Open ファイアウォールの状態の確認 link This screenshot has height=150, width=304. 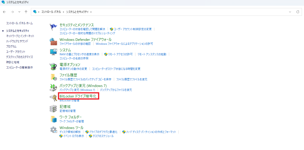75,44
